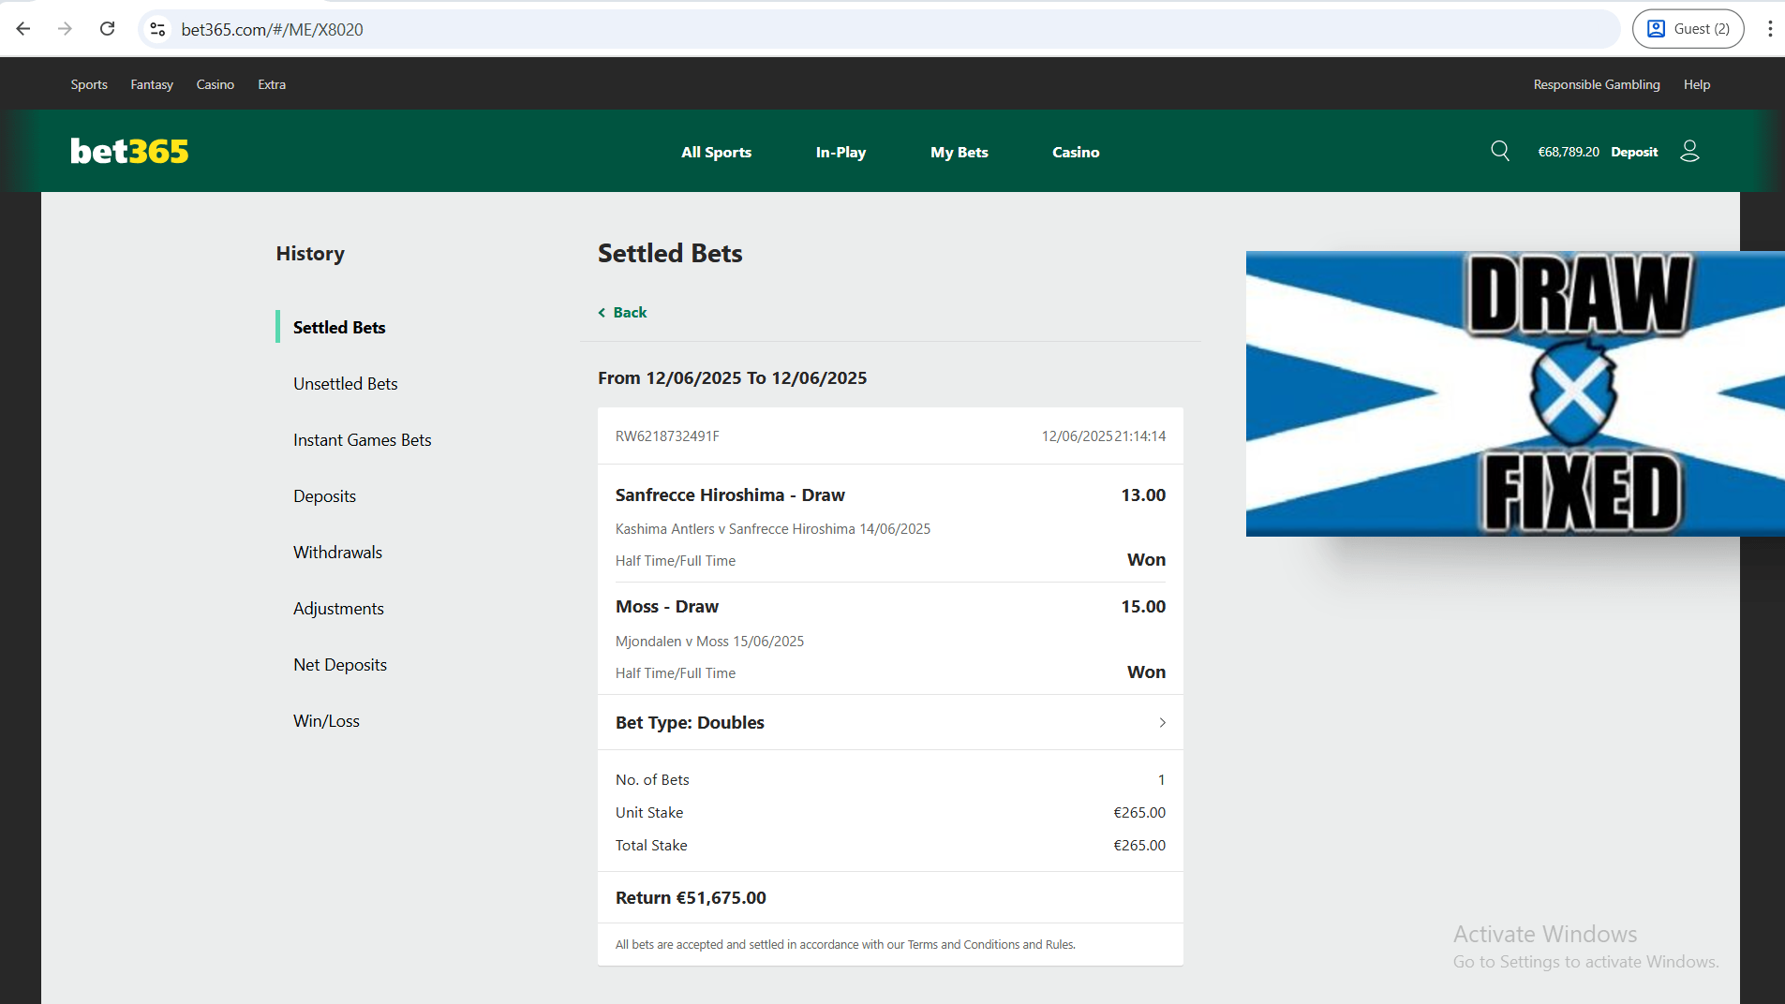Select Settled Bets in History sidebar
This screenshot has height=1004, width=1785.
339,327
